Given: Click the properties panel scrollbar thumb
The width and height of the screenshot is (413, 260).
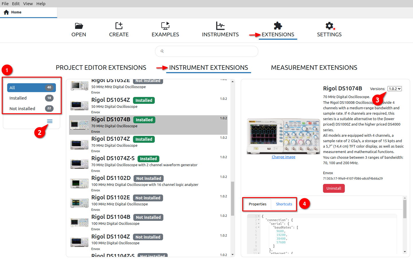Looking at the screenshot, I should (405, 209).
